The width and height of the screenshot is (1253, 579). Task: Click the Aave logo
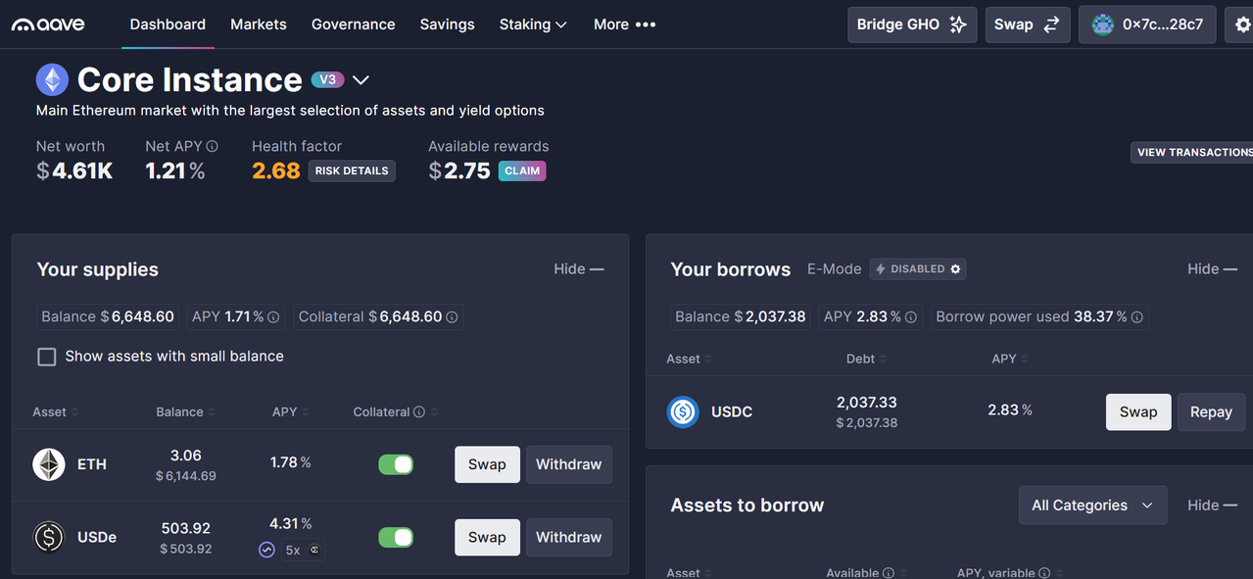click(48, 24)
